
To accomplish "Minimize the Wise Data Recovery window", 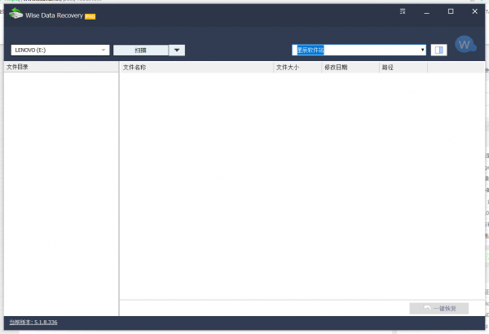I will pos(426,12).
